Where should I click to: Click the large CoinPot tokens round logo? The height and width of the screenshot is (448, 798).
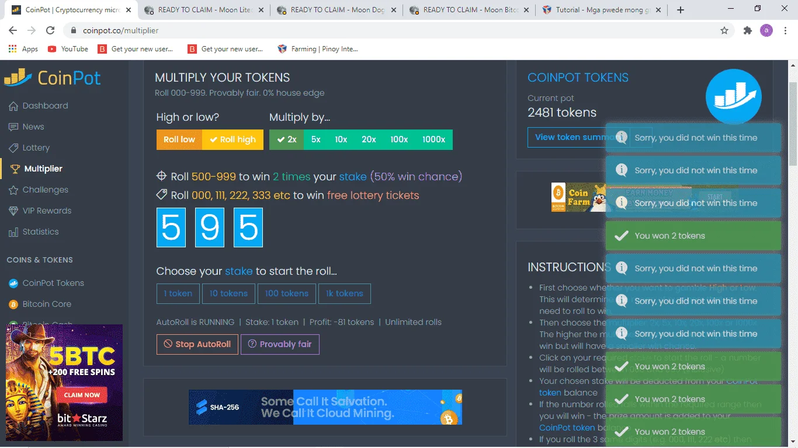(x=734, y=97)
